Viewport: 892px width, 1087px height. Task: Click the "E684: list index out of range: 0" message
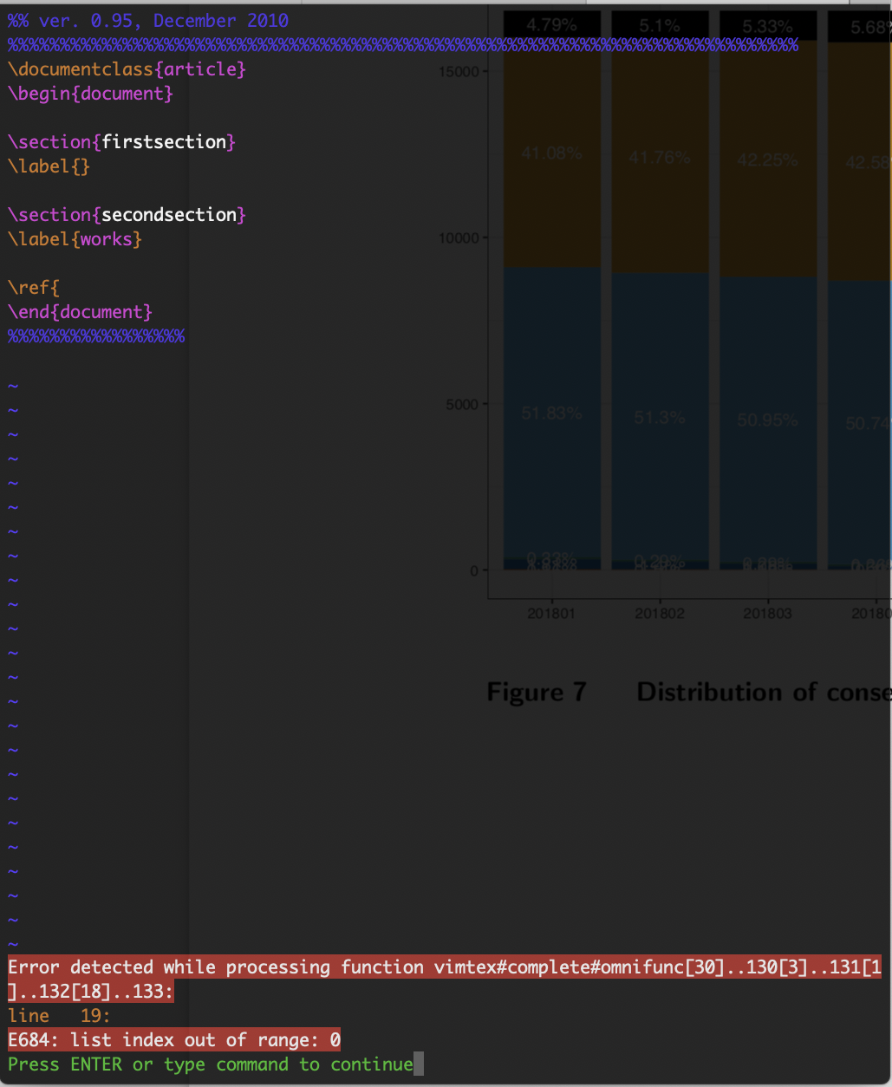[174, 1040]
